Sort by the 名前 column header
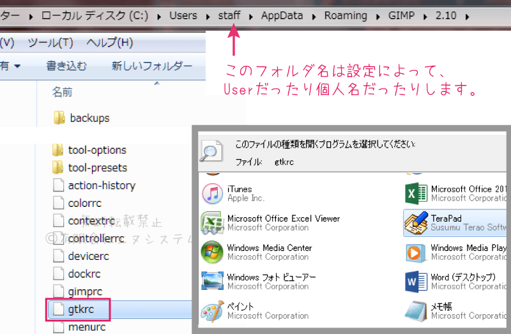The image size is (511, 334). 62,92
